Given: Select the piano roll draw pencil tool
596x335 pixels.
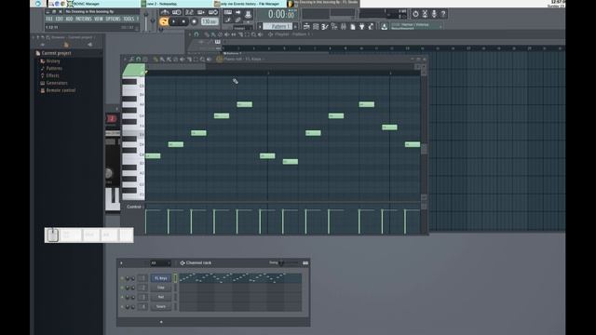Looking at the screenshot, I should 156,60.
